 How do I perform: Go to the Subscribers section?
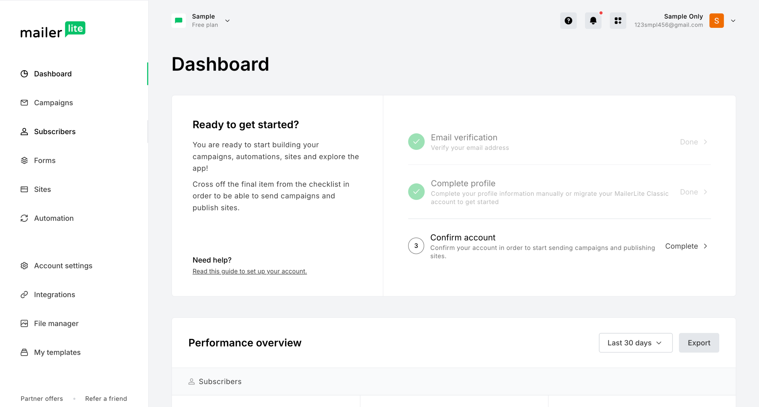coord(55,132)
